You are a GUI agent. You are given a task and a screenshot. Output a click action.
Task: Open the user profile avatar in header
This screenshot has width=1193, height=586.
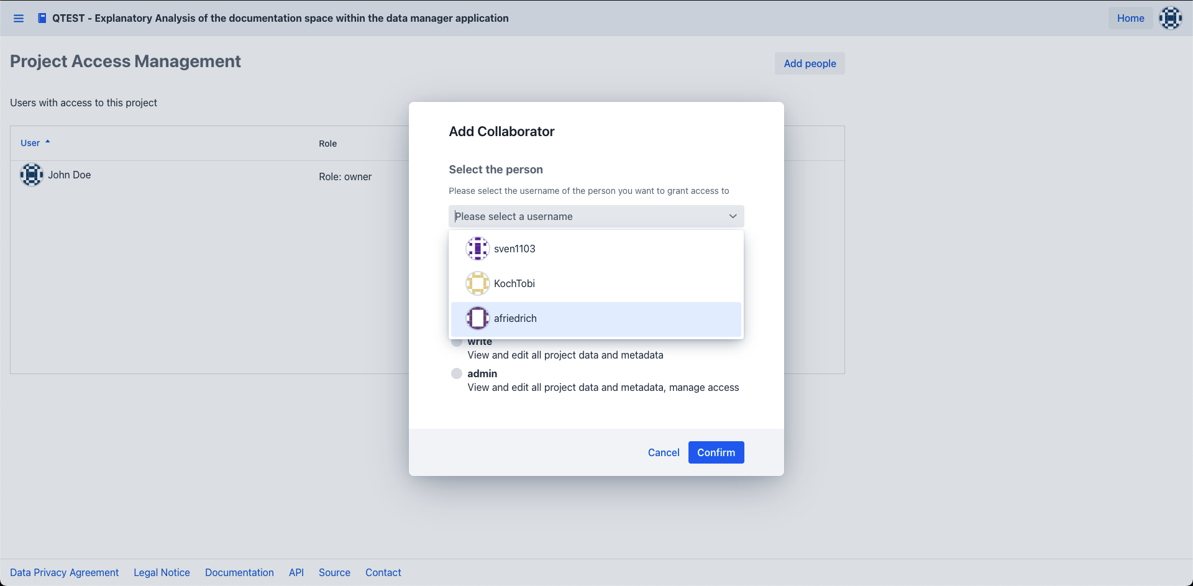[1170, 18]
